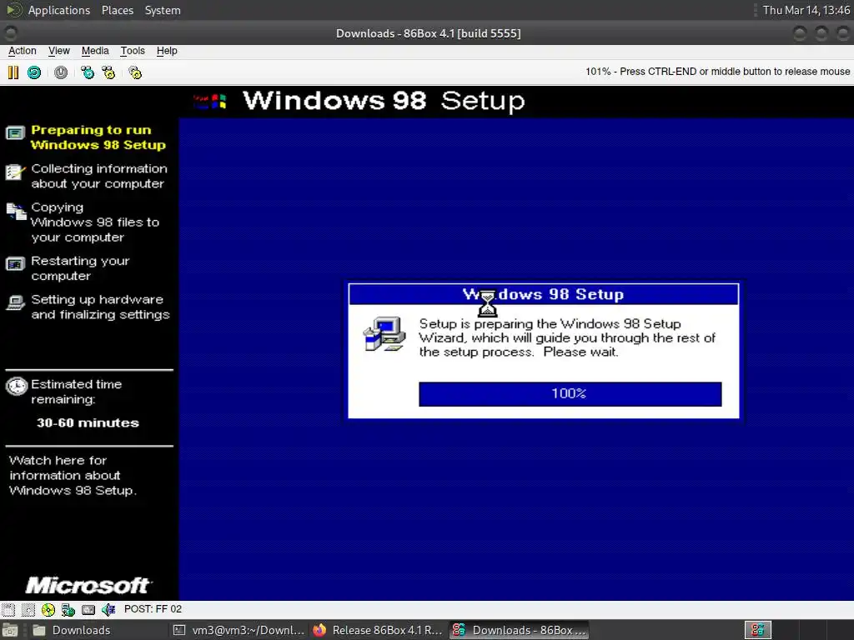The width and height of the screenshot is (854, 640).
Task: Click the CD-ROM drive status icon
Action: [x=48, y=609]
